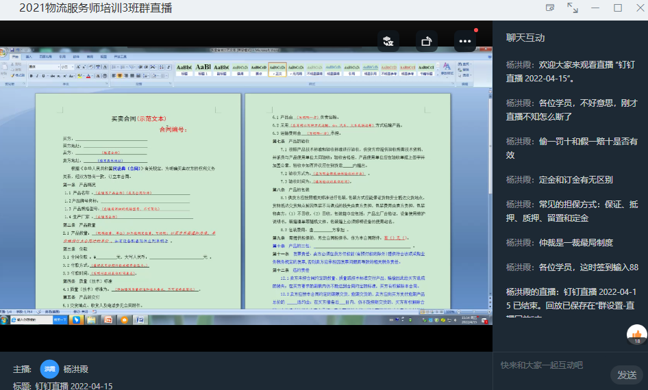Image resolution: width=648 pixels, height=390 pixels.
Task: Expand the live stream to fullscreen
Action: point(573,8)
